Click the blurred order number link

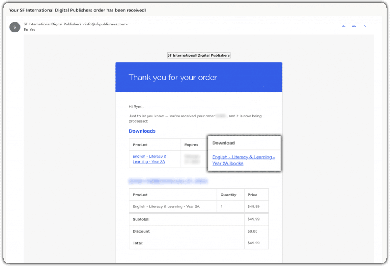click(168, 181)
